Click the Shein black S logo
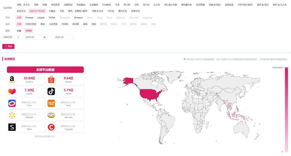 coord(12,127)
